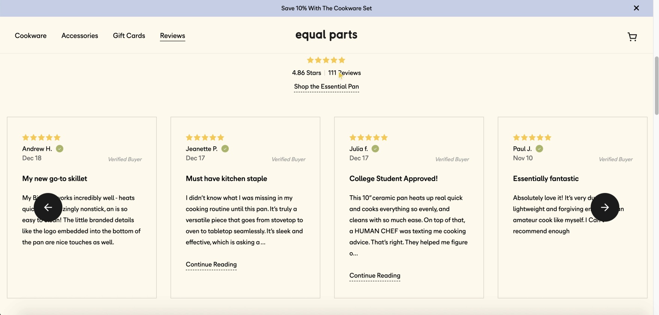
Task: Open the Cookware menu
Action: [x=31, y=36]
